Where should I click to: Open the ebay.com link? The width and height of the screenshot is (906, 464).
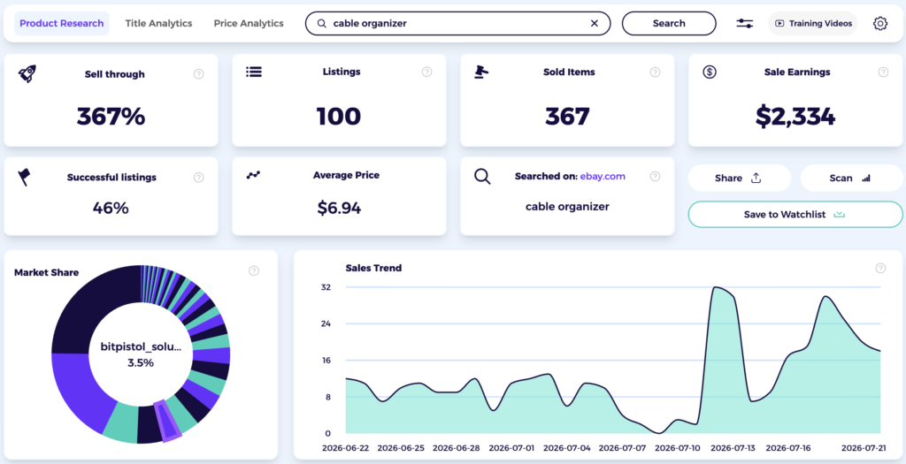pyautogui.click(x=603, y=176)
